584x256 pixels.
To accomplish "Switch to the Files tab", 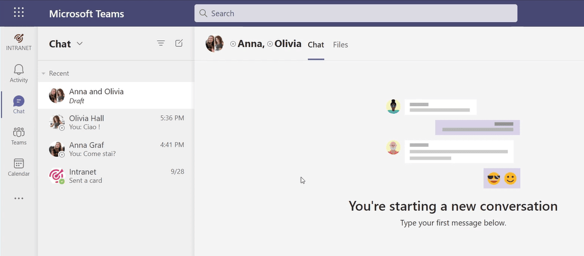I will tap(340, 45).
